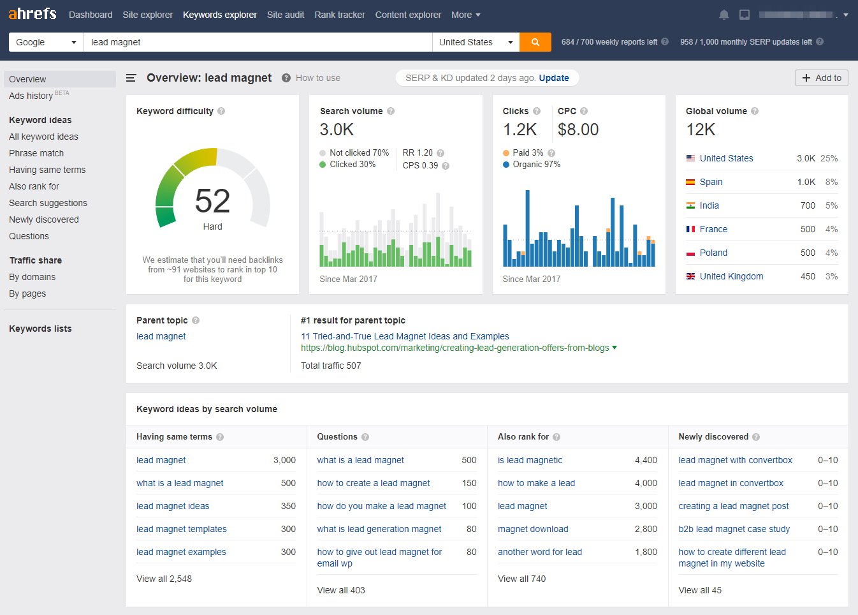Click the RR 1.20 help icon
This screenshot has height=615, width=858.
[x=440, y=153]
